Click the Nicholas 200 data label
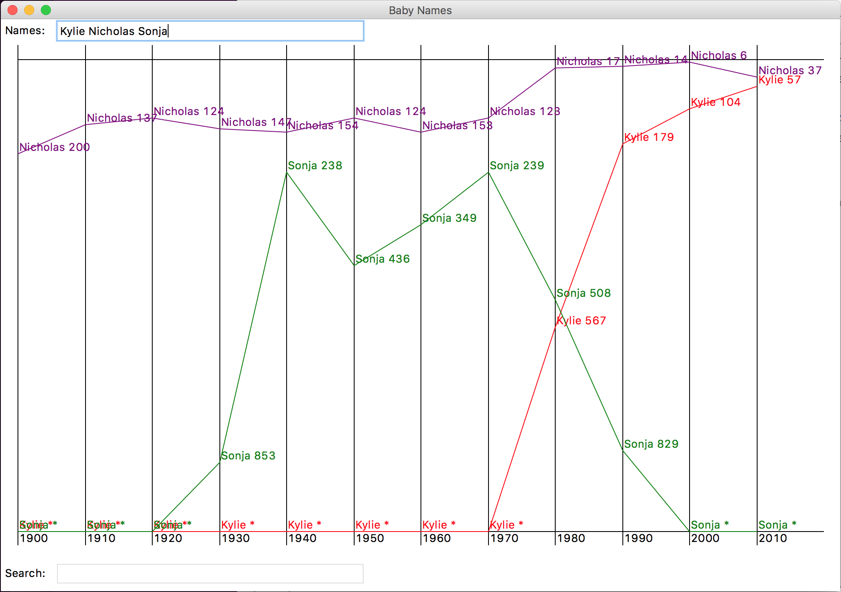This screenshot has height=592, width=841. click(x=55, y=147)
